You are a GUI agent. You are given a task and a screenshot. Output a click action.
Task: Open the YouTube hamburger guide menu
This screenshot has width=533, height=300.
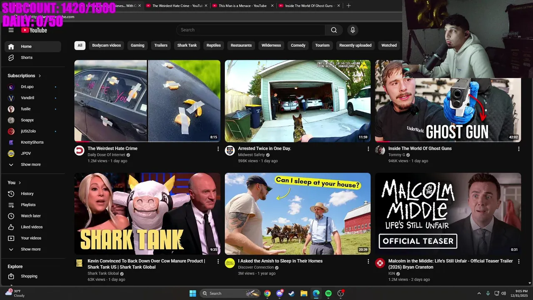tap(11, 30)
